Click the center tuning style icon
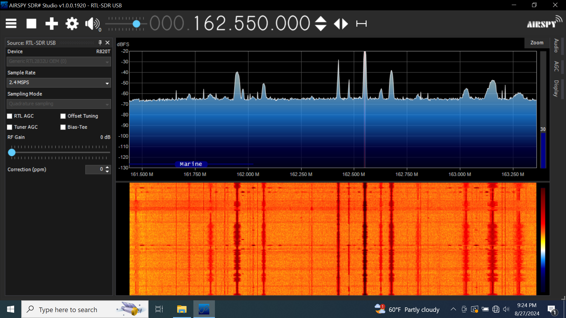566x318 pixels. coord(361,24)
